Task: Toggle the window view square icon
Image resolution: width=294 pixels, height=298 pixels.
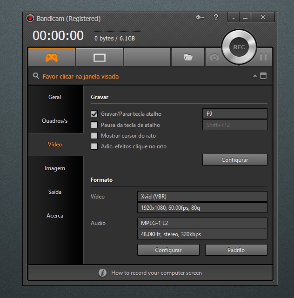Action: coord(263,76)
